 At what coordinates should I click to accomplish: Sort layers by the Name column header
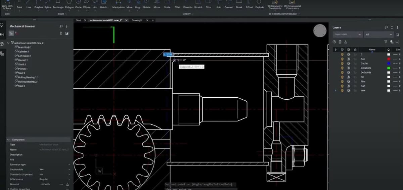click(x=372, y=50)
